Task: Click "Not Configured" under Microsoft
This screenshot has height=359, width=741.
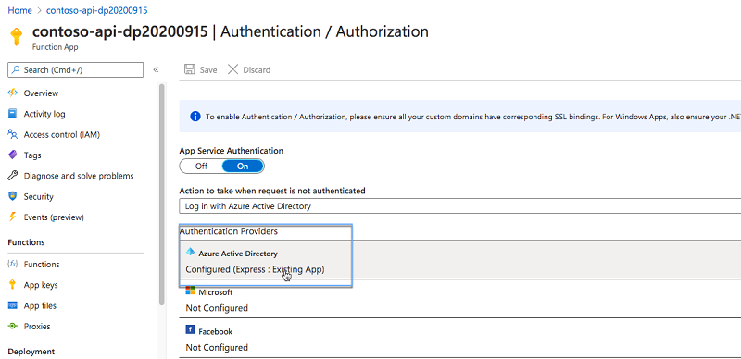Action: click(217, 308)
